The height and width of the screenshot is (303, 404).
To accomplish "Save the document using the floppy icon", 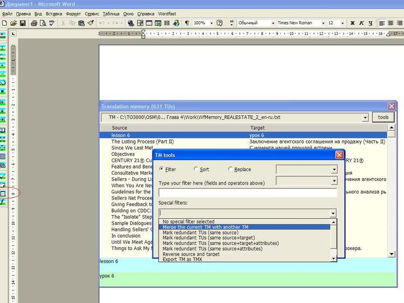I will (23, 23).
